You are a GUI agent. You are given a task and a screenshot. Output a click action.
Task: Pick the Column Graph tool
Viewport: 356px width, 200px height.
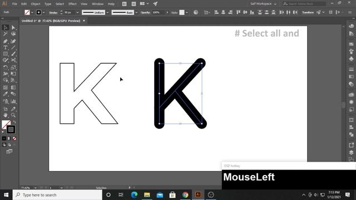tap(13, 101)
